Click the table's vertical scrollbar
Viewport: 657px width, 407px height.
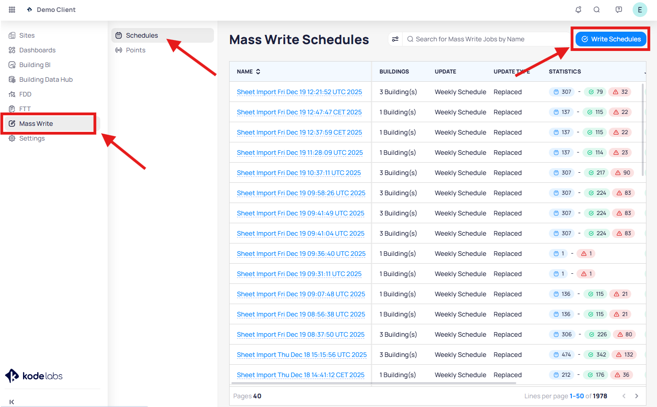tap(643, 129)
